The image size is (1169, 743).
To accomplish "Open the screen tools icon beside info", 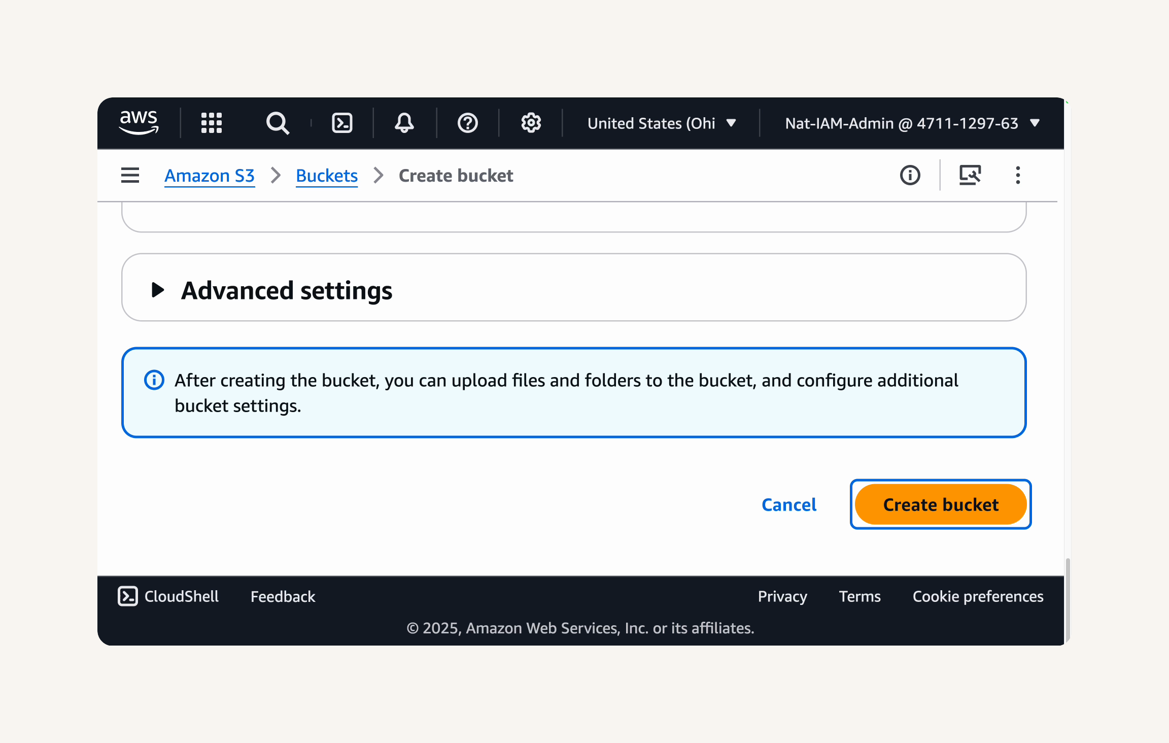I will click(x=970, y=175).
